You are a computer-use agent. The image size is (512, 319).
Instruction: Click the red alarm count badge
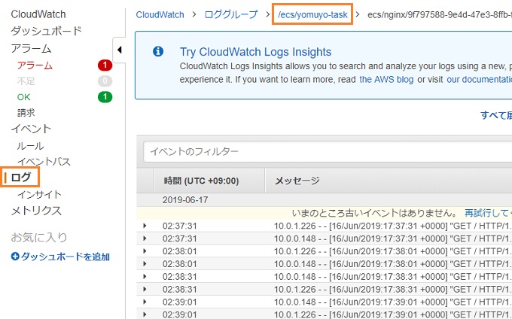coord(105,65)
